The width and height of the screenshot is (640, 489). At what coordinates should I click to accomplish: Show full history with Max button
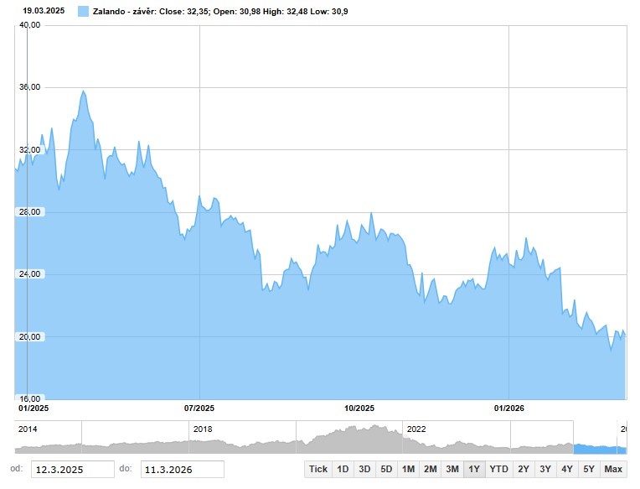click(x=613, y=469)
